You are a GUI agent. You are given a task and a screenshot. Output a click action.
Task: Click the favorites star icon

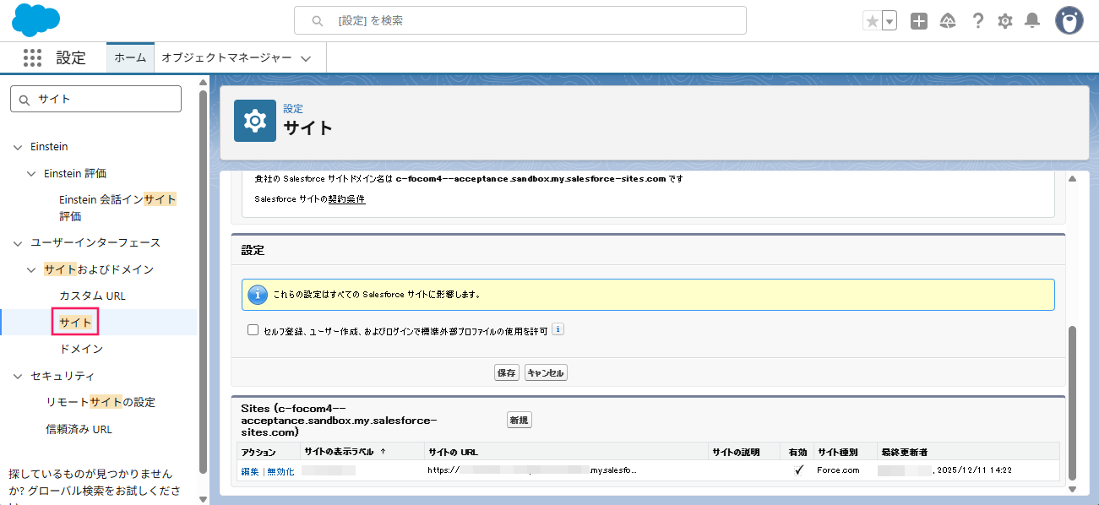872,21
